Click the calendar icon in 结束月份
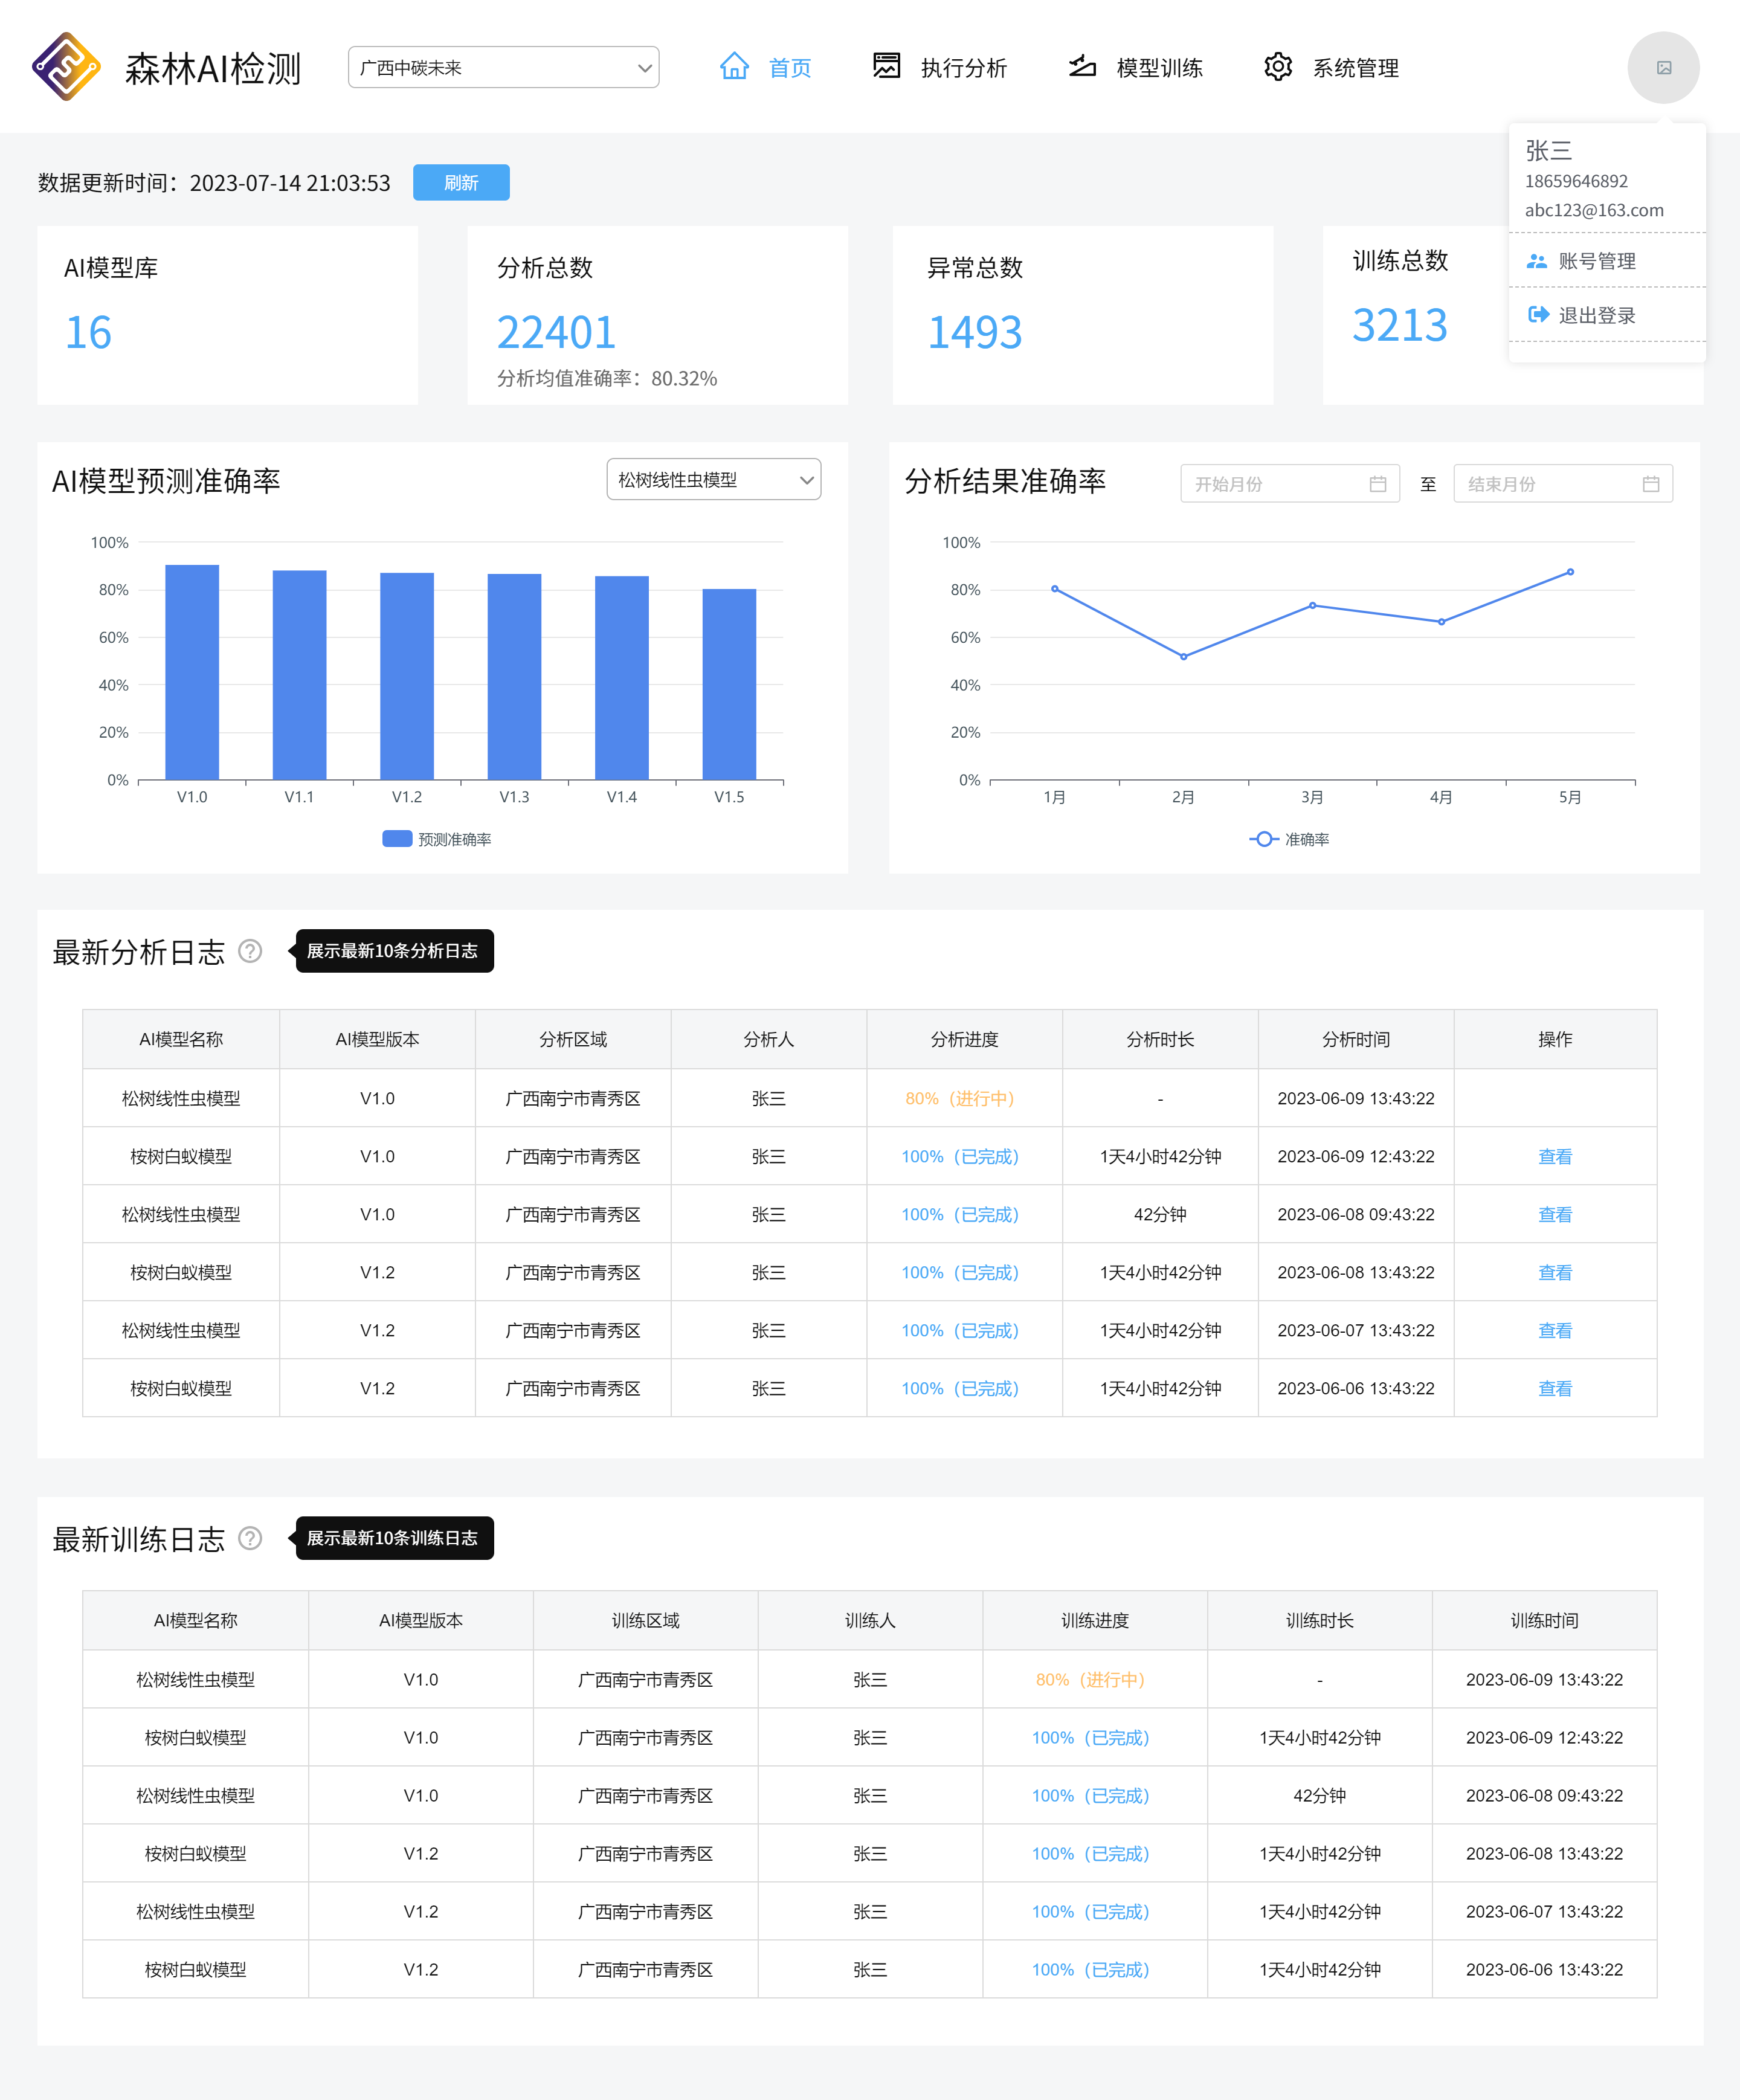1740x2100 pixels. [1651, 484]
